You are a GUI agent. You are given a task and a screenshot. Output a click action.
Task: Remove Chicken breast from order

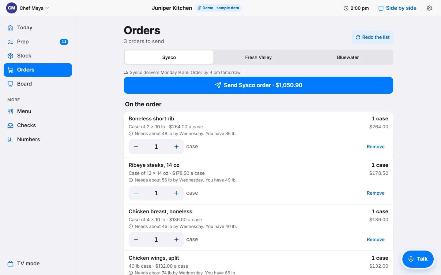coord(375,240)
